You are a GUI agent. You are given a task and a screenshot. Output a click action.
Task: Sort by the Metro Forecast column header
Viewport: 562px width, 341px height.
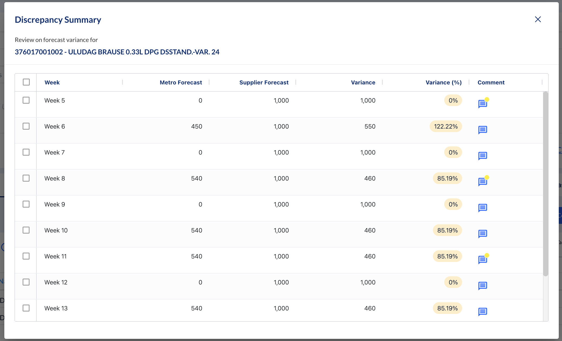point(181,82)
